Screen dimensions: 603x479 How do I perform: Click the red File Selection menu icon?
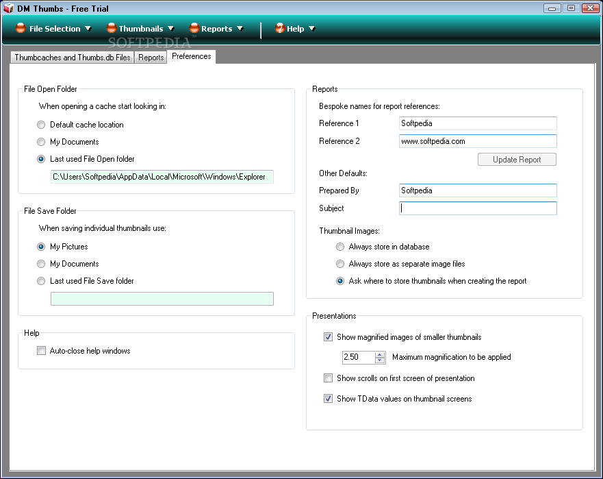(x=21, y=29)
